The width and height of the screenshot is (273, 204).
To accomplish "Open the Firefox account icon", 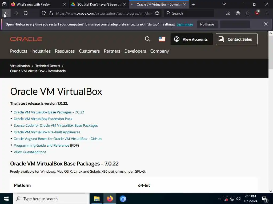I will pyautogui.click(x=238, y=13).
